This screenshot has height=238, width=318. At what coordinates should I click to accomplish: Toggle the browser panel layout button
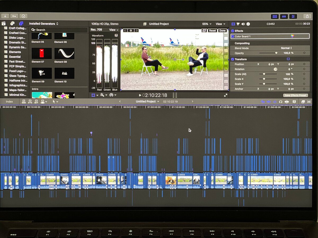275,16
